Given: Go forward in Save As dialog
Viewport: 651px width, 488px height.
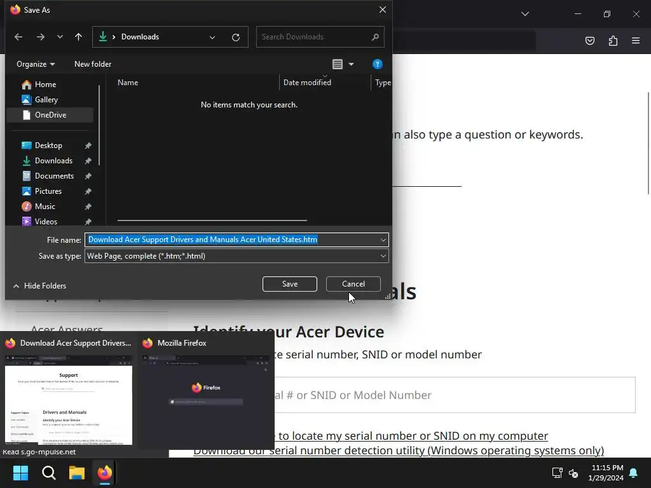Looking at the screenshot, I should pos(40,37).
